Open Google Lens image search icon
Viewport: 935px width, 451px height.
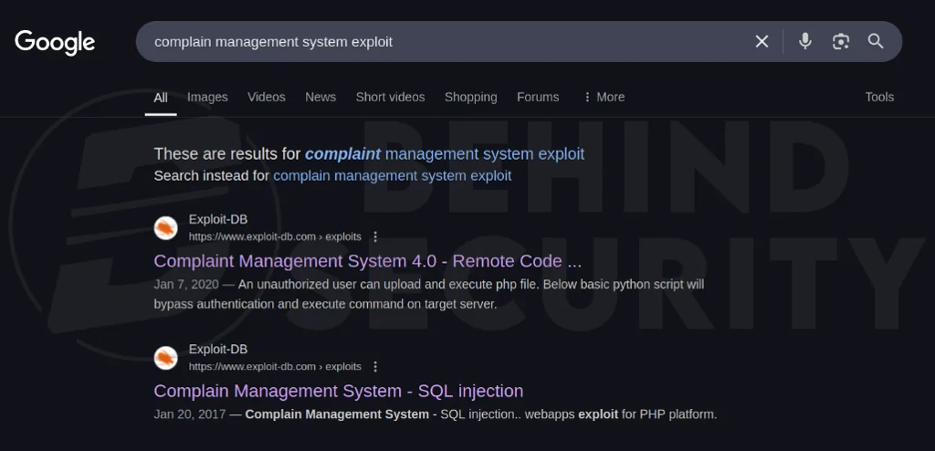coord(841,41)
